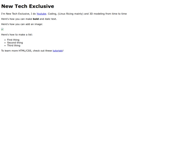Click the 'To learn more' text

pos(10,51)
